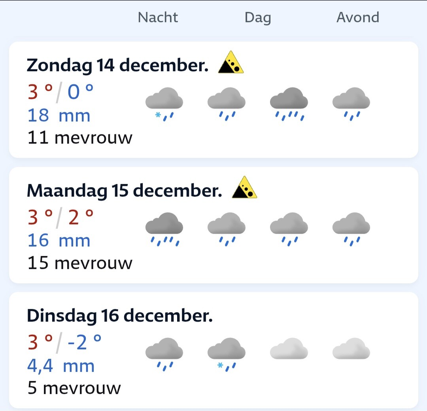Click Tuesday's 3° / -2° temperature
Viewport: 427px width, 411px height.
tap(64, 342)
